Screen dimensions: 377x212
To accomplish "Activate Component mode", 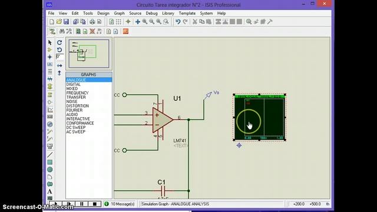I will tap(50, 49).
